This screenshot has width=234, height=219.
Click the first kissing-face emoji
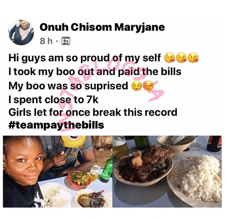tap(169, 58)
